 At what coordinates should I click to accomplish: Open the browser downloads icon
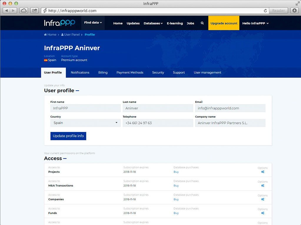coord(294,11)
